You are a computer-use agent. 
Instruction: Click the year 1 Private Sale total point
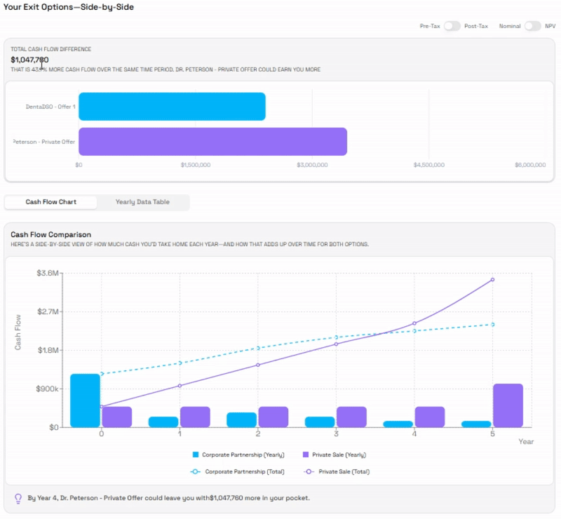(180, 386)
